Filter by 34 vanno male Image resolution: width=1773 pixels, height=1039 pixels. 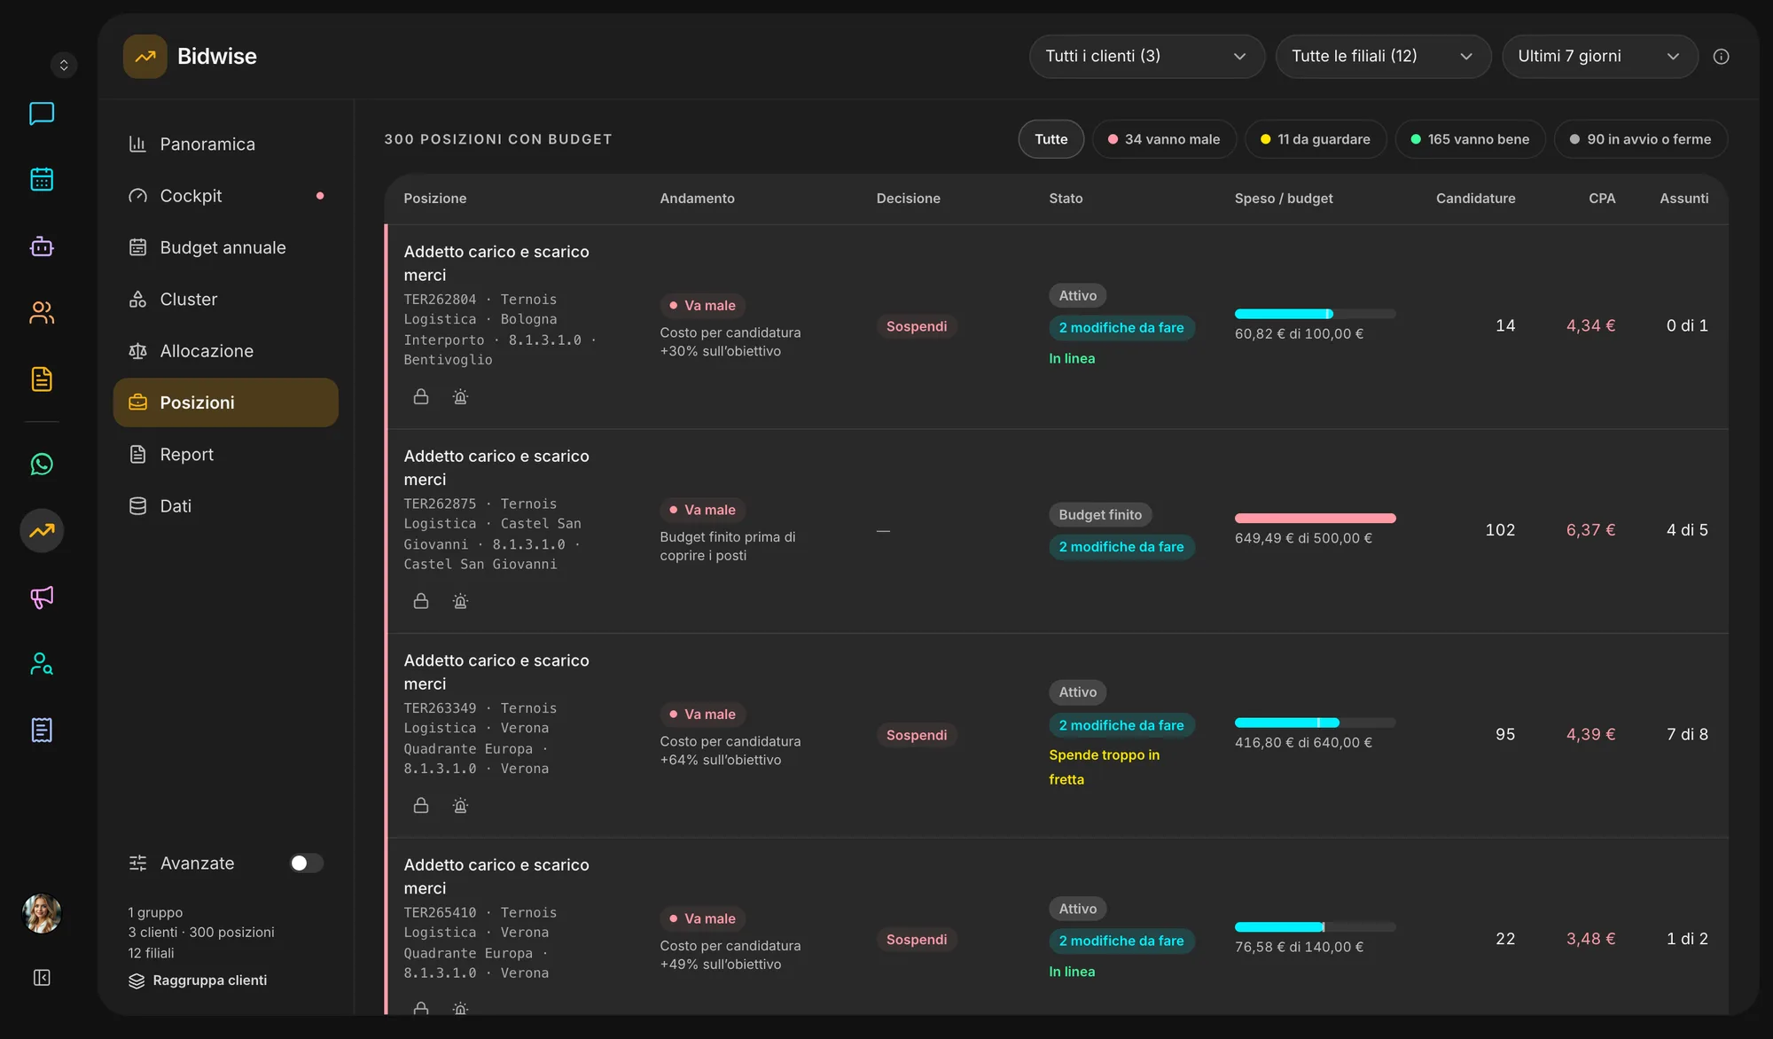pos(1164,139)
